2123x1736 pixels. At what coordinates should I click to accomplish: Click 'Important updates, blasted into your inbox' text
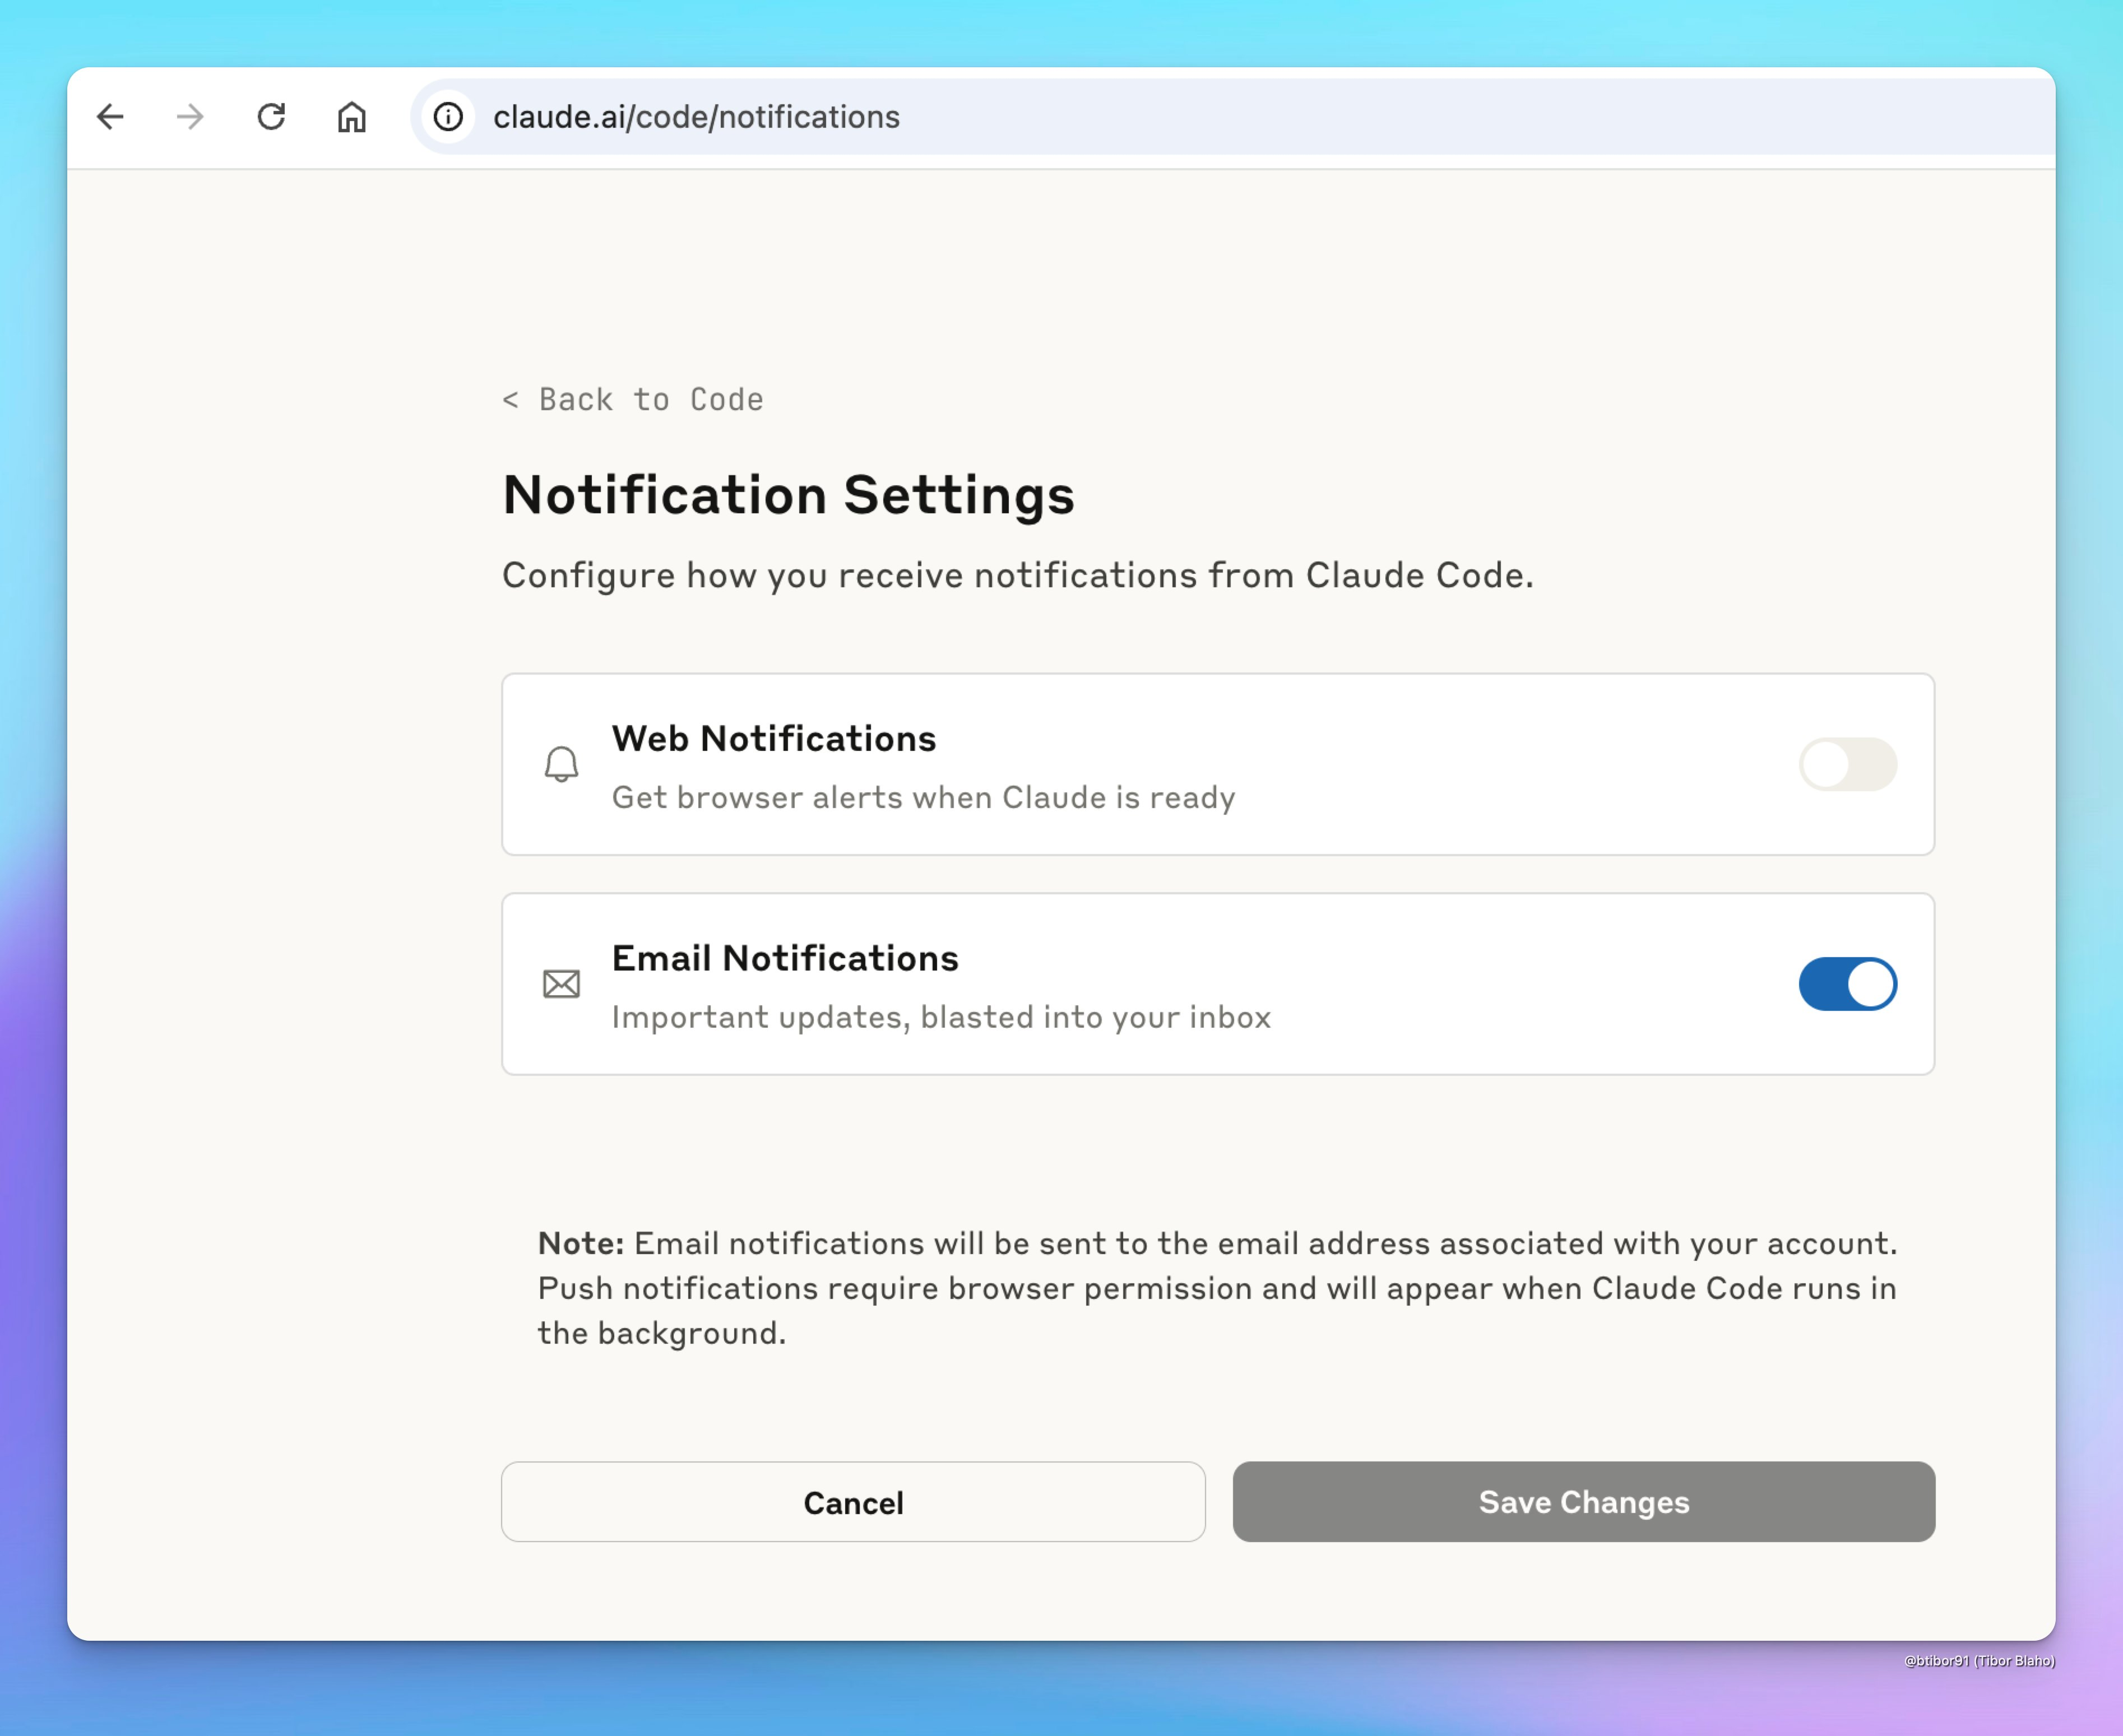coord(940,1018)
